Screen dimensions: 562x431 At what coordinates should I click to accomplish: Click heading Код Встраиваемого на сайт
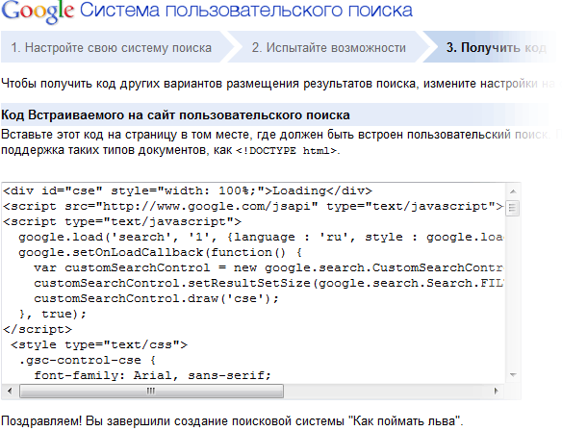point(175,115)
